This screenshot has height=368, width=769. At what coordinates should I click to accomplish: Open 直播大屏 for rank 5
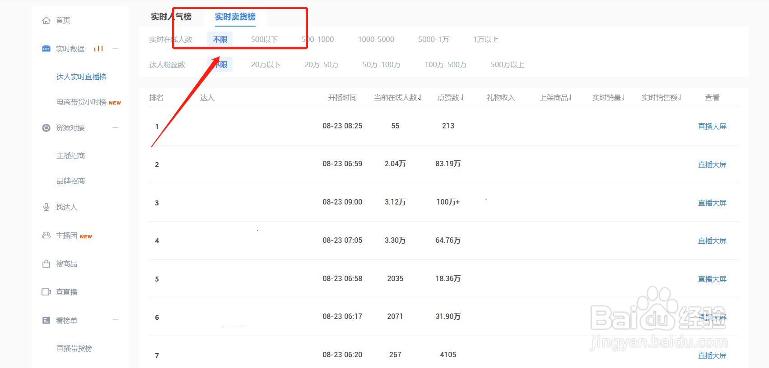[x=712, y=279]
